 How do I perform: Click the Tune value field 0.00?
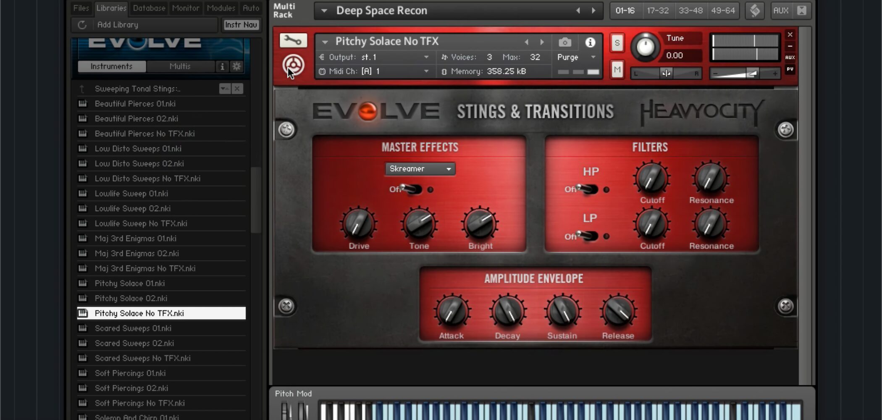(680, 55)
